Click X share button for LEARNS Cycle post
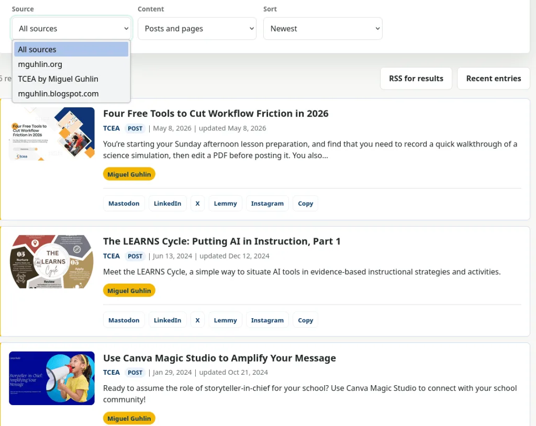Image resolution: width=536 pixels, height=426 pixels. tap(197, 320)
